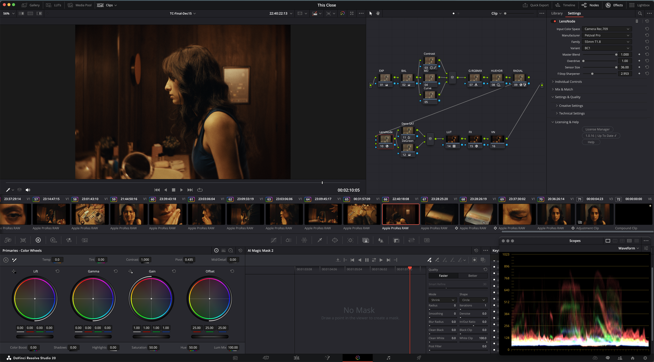
Task: Select Better quality for Magic Mask
Action: (x=472, y=276)
